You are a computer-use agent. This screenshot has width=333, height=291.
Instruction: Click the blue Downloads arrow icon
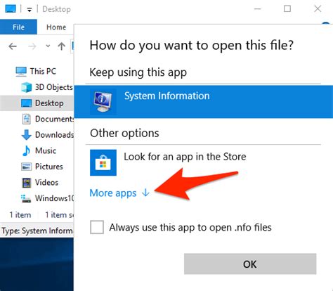26,135
